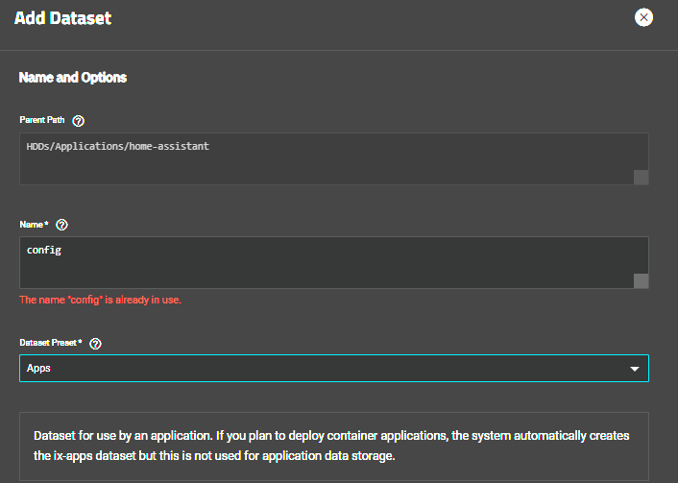Click the Name field resize handle

(641, 280)
